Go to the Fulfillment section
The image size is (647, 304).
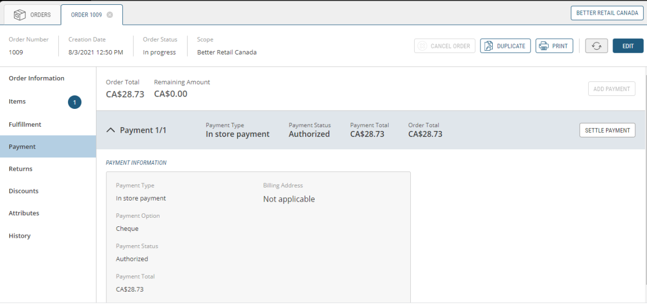coord(25,125)
